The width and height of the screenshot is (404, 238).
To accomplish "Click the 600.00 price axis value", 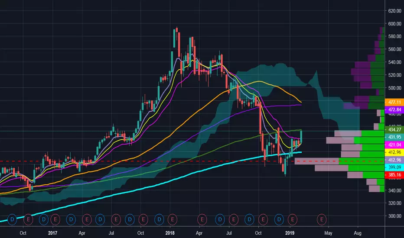I will click(395, 24).
